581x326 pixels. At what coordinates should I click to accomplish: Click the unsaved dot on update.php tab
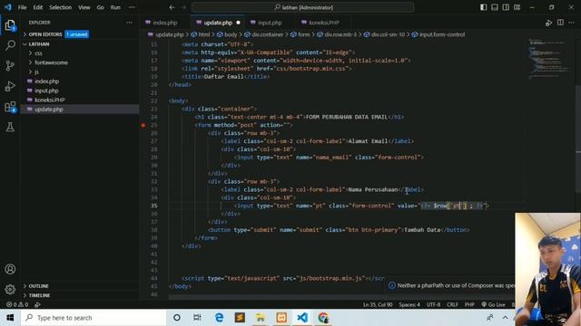click(238, 23)
